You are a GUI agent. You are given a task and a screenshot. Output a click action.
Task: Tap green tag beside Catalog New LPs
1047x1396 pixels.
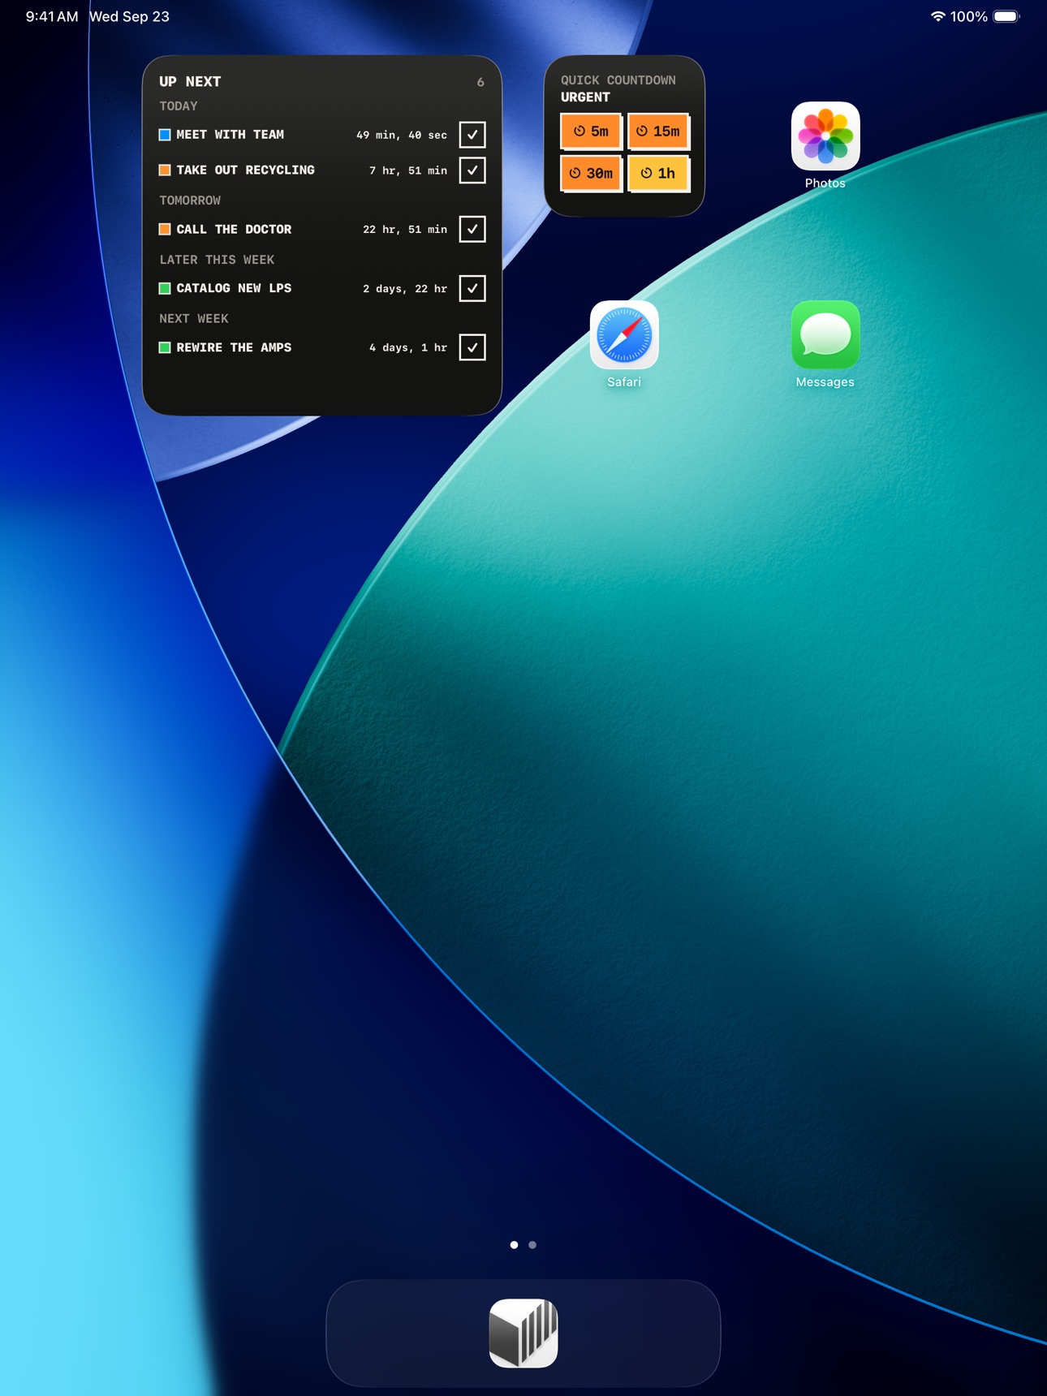pos(165,288)
